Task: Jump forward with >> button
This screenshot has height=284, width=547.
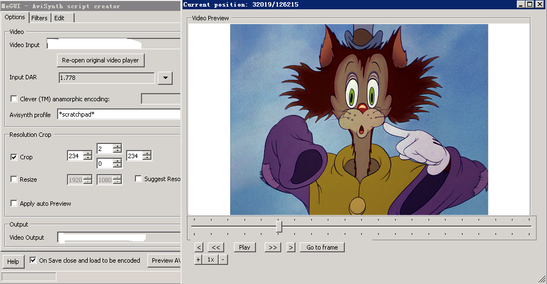Action: pos(273,247)
